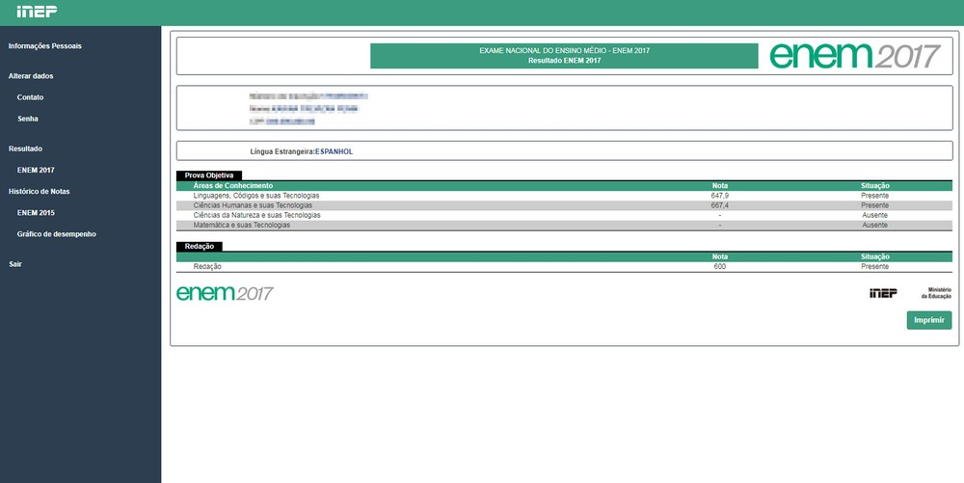Select the black Redação section label
This screenshot has height=483, width=964.
(199, 247)
